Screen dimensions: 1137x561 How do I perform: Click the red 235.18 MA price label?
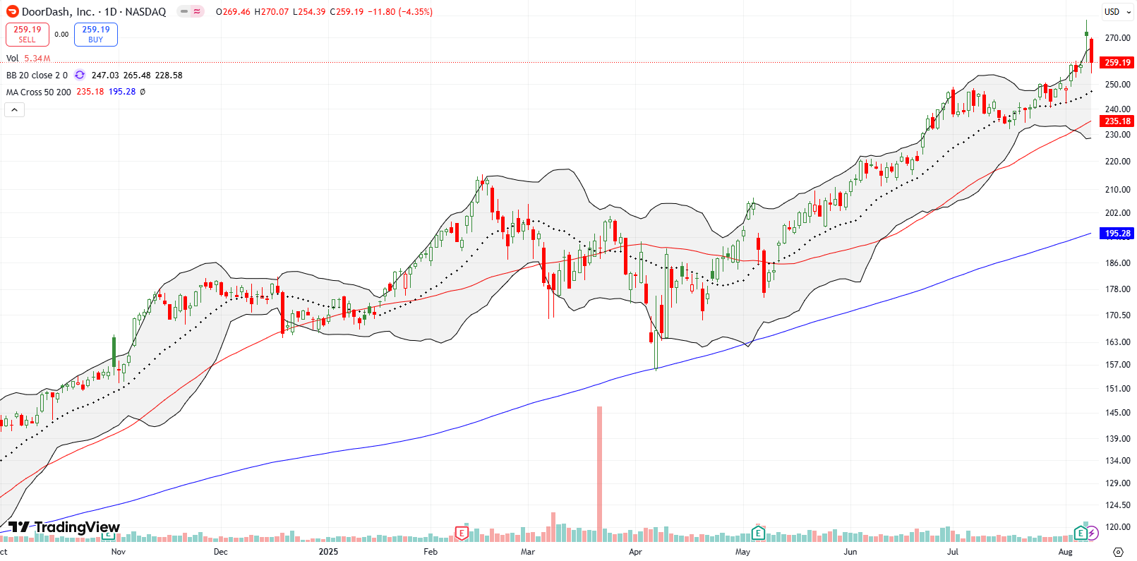1117,121
